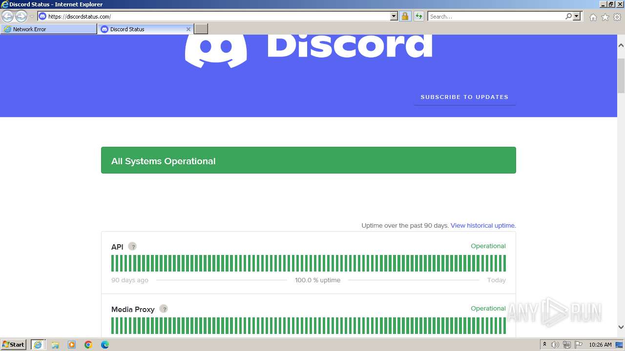Click first bar of Media Proxy uptime graph
This screenshot has height=351, width=625.
[113, 326]
